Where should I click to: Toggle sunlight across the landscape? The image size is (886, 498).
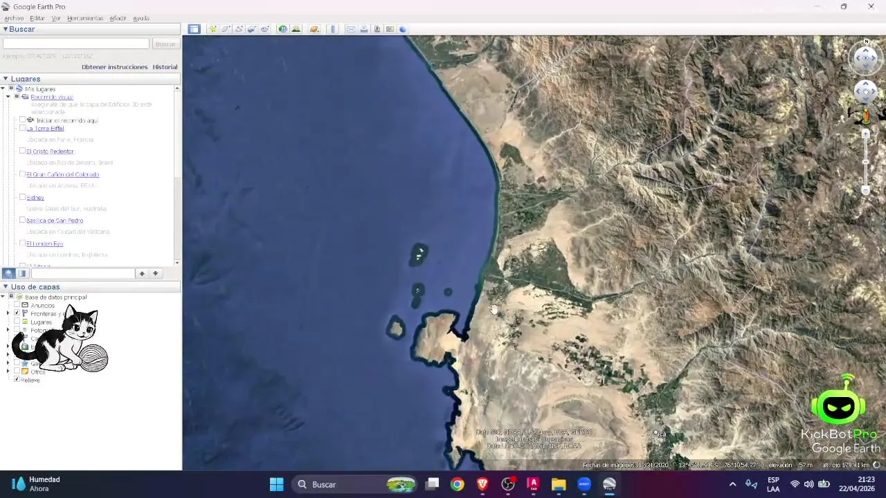pos(296,29)
